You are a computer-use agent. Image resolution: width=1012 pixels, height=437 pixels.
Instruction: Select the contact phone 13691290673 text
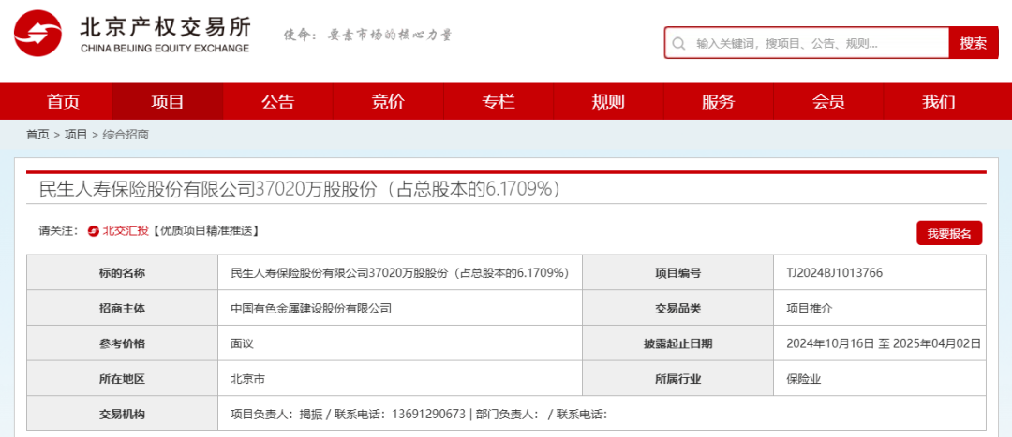(x=428, y=414)
